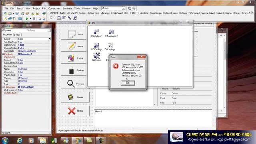Click Add File to Project icon
This screenshot has height=144, width=256.
[33, 14]
